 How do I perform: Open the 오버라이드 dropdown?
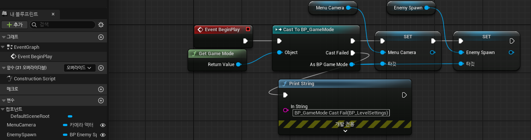[x=79, y=68]
